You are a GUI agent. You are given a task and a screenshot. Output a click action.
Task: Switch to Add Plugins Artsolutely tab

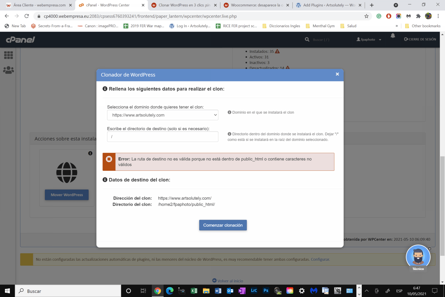[x=329, y=5]
